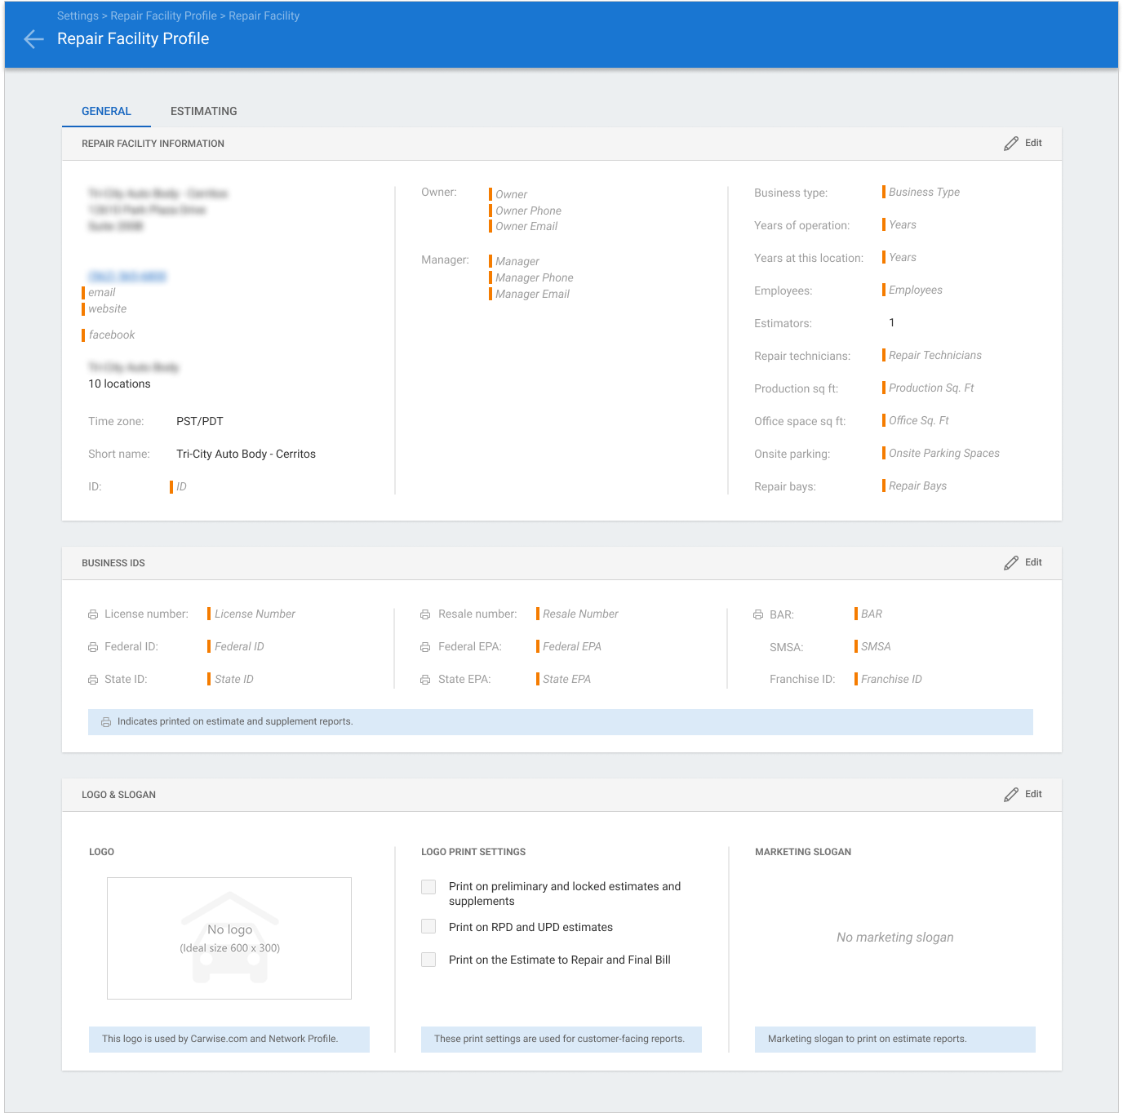Click the pencil icon for Repair Facility Information
The image size is (1123, 1113).
click(1011, 144)
